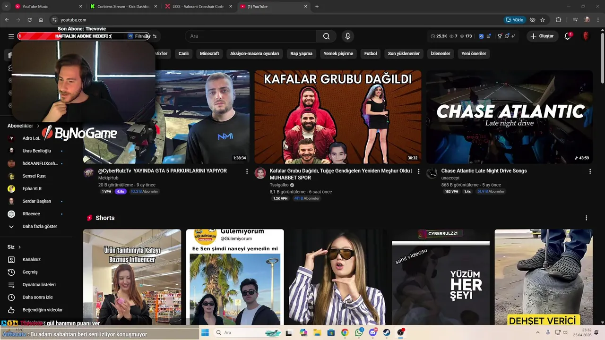Viewport: 605px width, 340px height.
Task: Switch to LESS Valorant Crosshair Code tab
Action: point(198,7)
